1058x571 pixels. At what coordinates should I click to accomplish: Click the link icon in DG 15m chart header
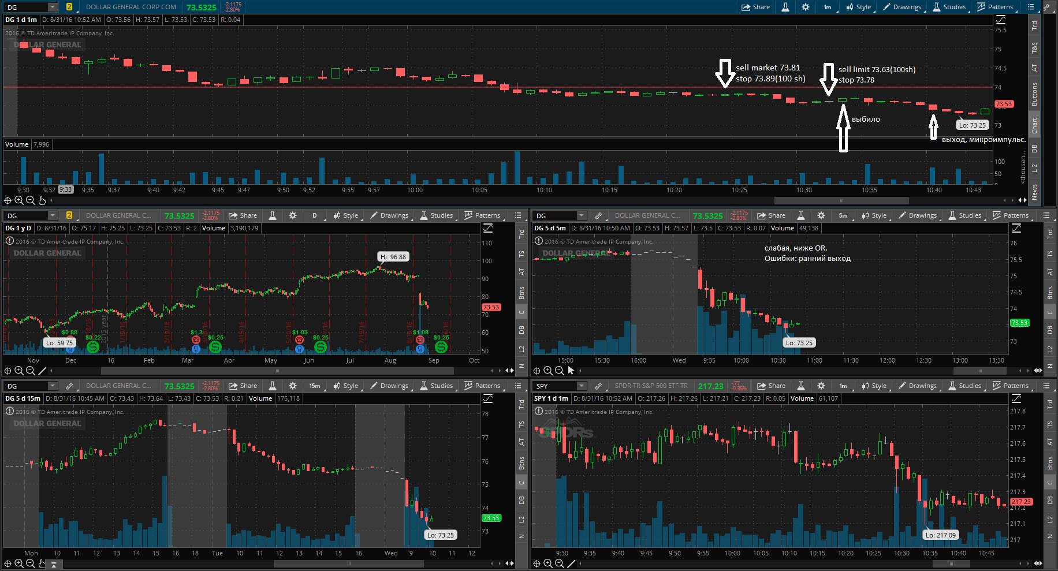69,386
